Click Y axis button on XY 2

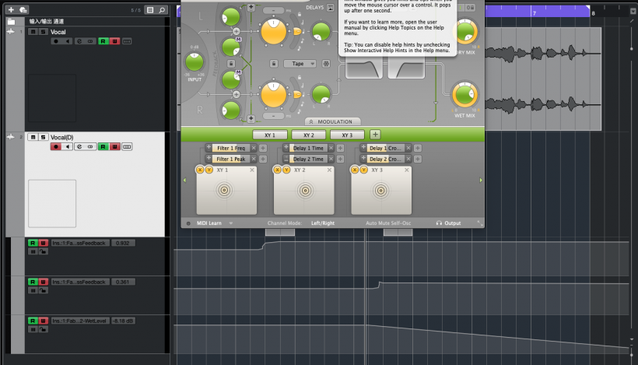pyautogui.click(x=286, y=170)
